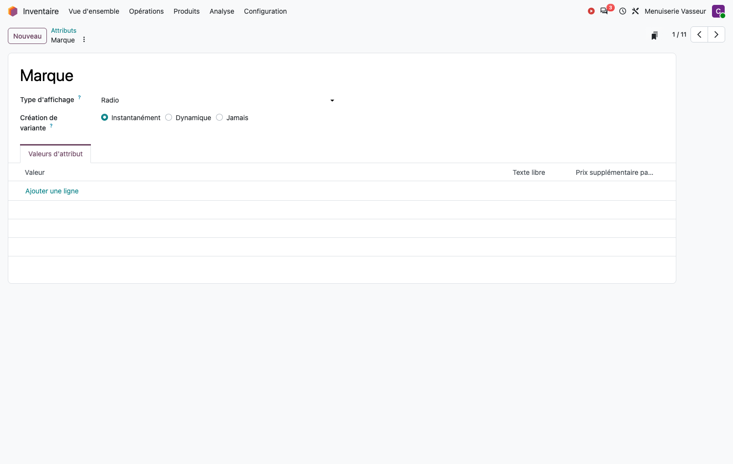Edit the Marque attribute name field
733x464 pixels.
click(x=342, y=76)
